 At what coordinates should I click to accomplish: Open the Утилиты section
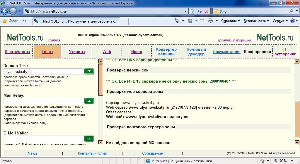(x=77, y=52)
